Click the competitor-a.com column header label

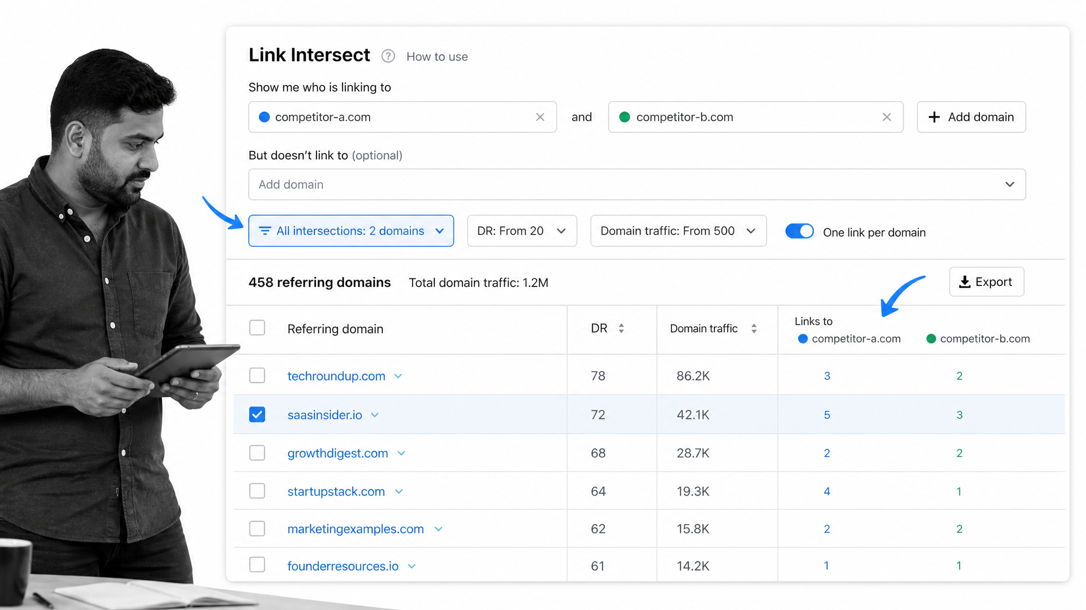click(x=856, y=338)
